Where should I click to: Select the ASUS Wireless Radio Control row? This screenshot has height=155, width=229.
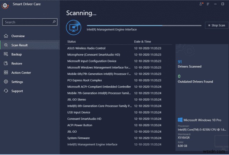pos(86,48)
